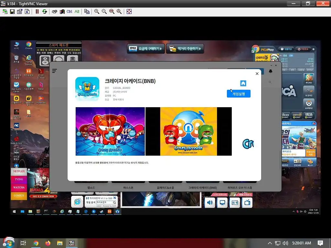Open file transfer icon in TightVNC toolbar
The width and height of the screenshot is (331, 248).
point(87,12)
